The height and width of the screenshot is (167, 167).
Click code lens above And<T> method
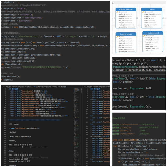click(x=123, y=76)
